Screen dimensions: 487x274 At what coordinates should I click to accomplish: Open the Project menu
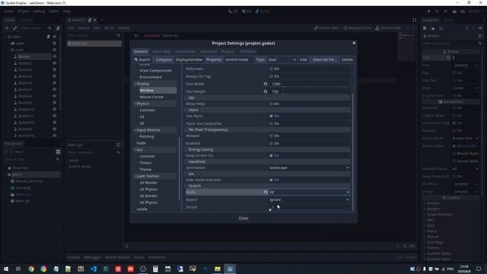(24, 11)
